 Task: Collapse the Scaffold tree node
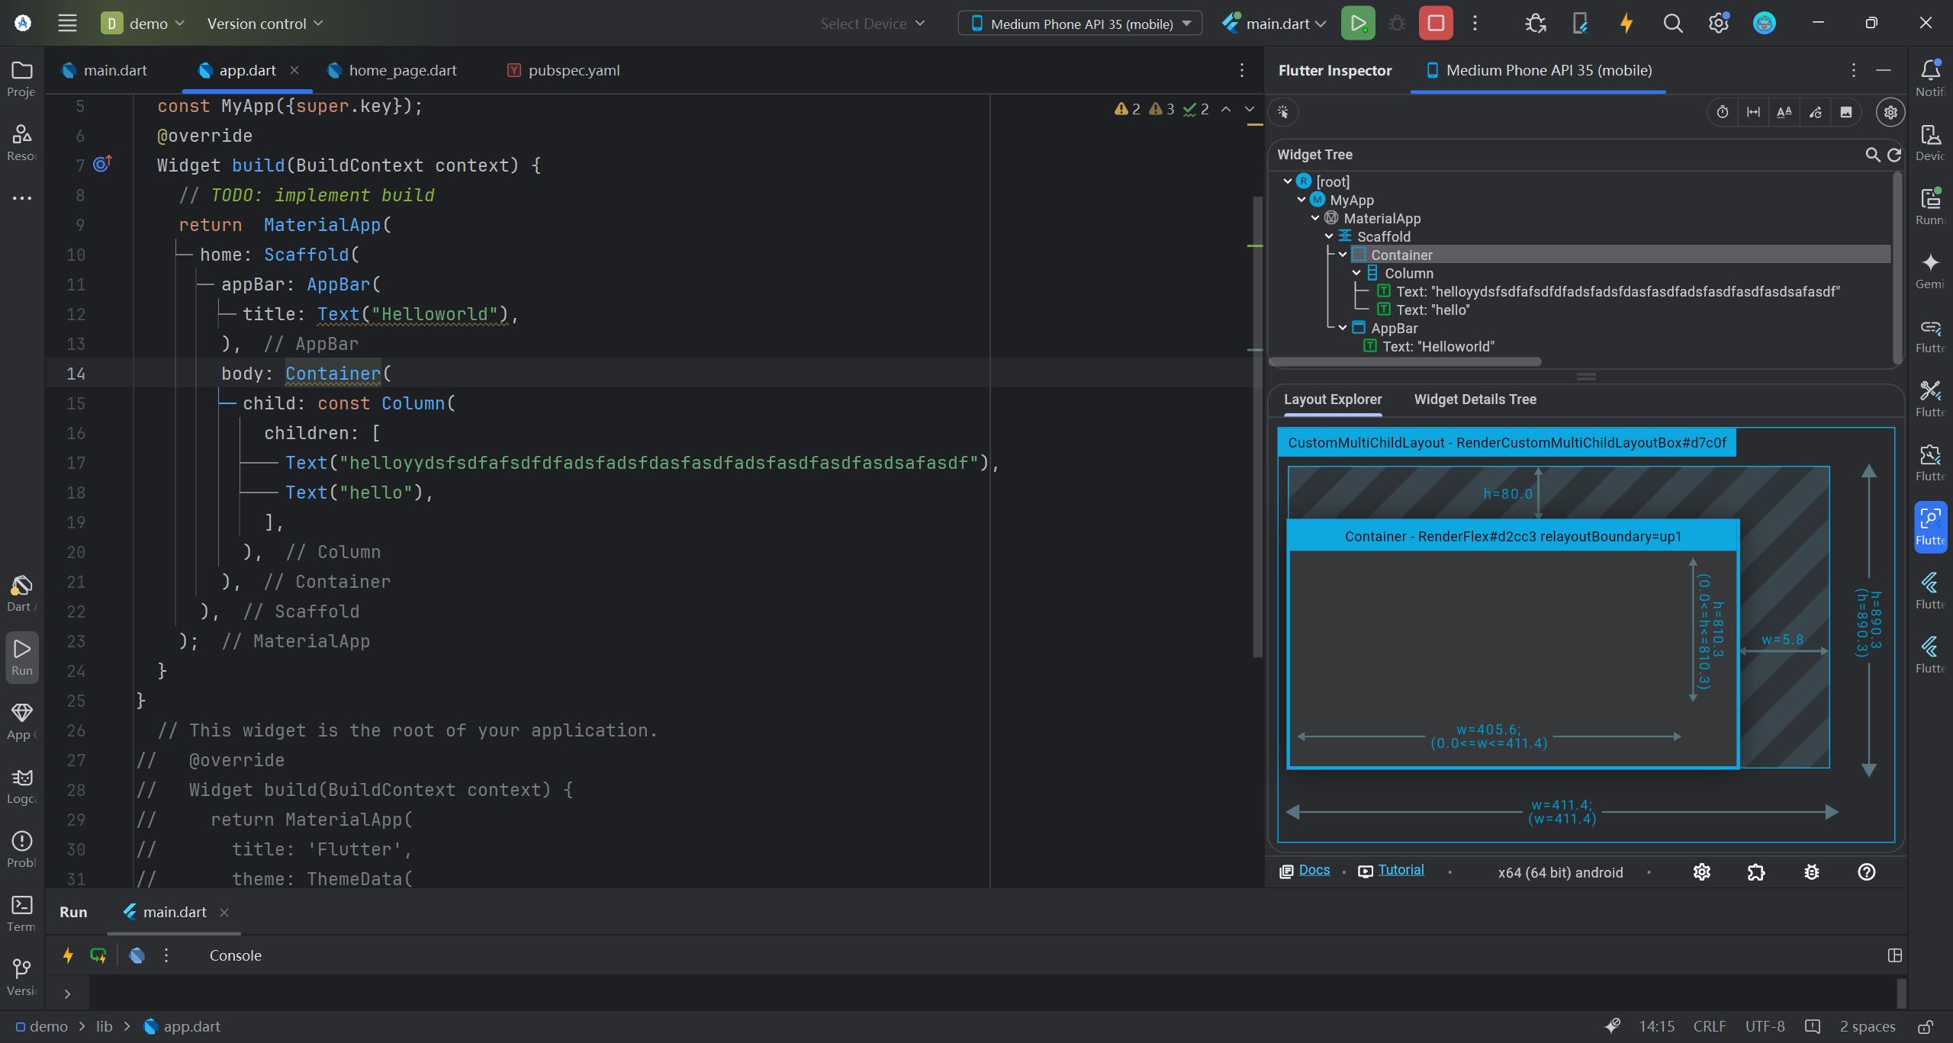click(1329, 236)
